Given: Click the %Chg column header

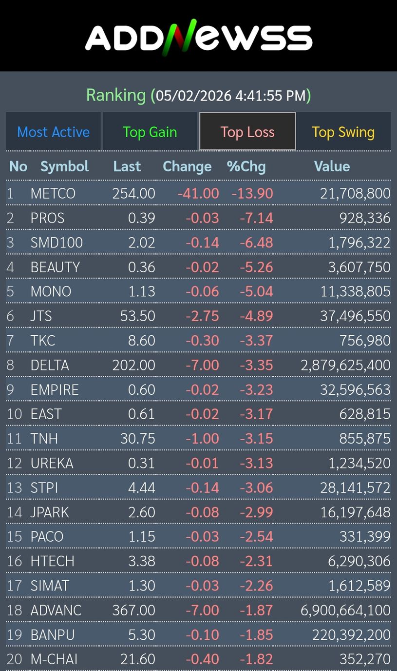Looking at the screenshot, I should pyautogui.click(x=246, y=166).
